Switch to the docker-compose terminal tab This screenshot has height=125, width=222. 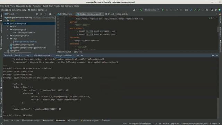[42, 56]
